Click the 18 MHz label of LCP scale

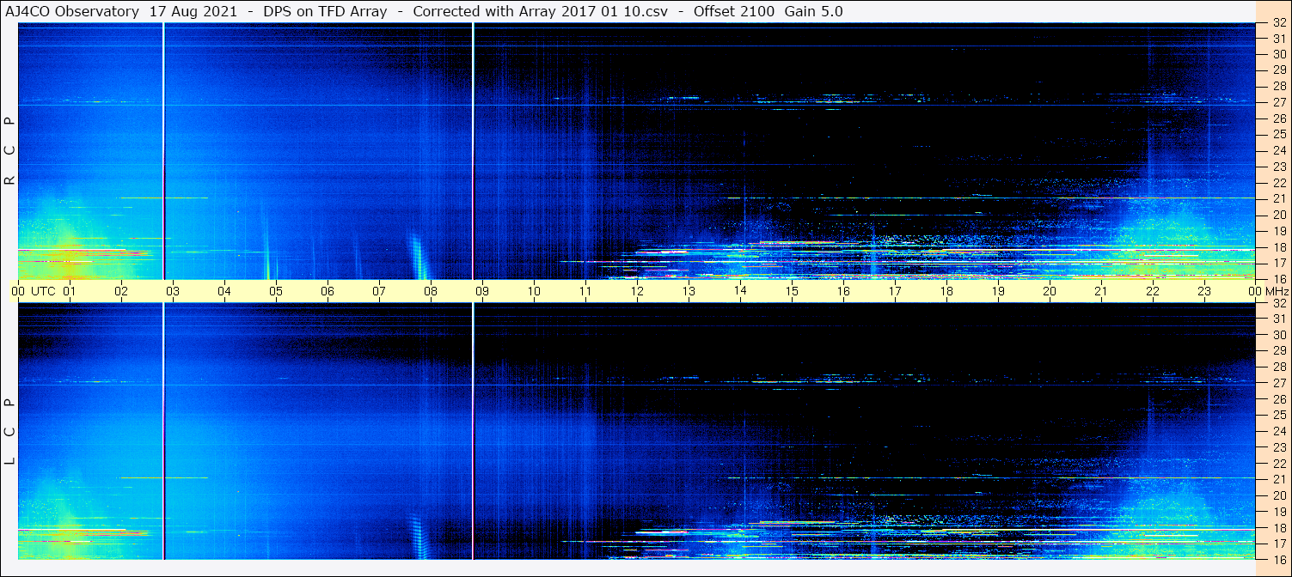point(1279,528)
